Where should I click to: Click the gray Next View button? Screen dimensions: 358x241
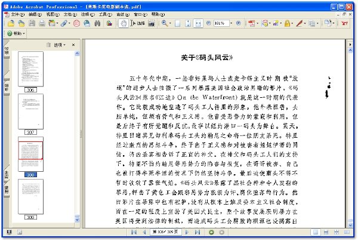coord(221,232)
